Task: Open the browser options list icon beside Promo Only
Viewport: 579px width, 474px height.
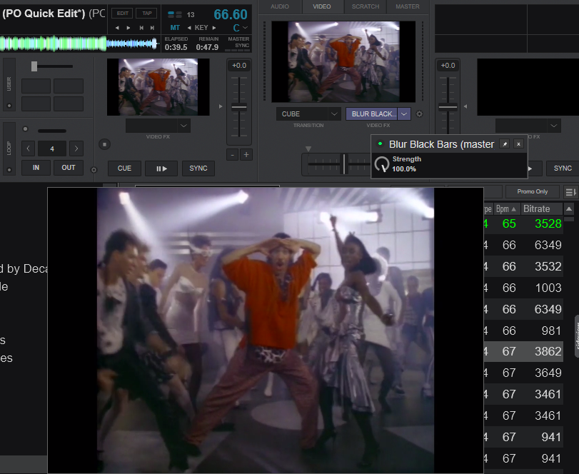Action: tap(570, 192)
